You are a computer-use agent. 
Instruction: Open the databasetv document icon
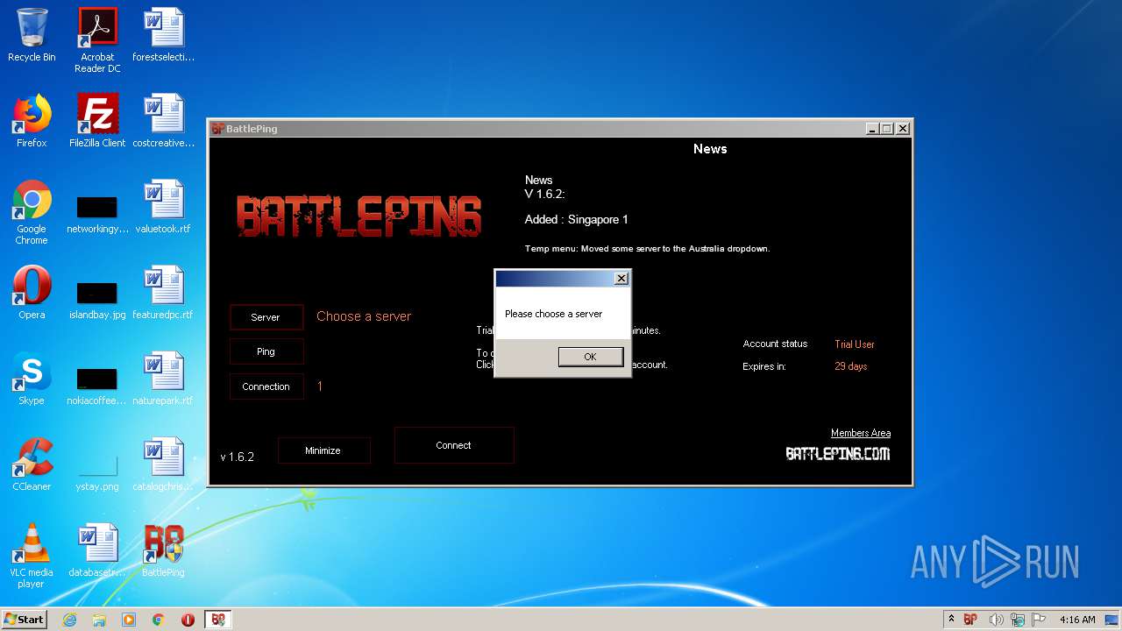click(97, 550)
